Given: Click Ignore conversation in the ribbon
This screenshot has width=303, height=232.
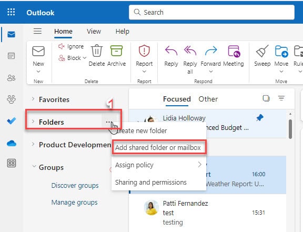Looking at the screenshot, I should [71, 46].
